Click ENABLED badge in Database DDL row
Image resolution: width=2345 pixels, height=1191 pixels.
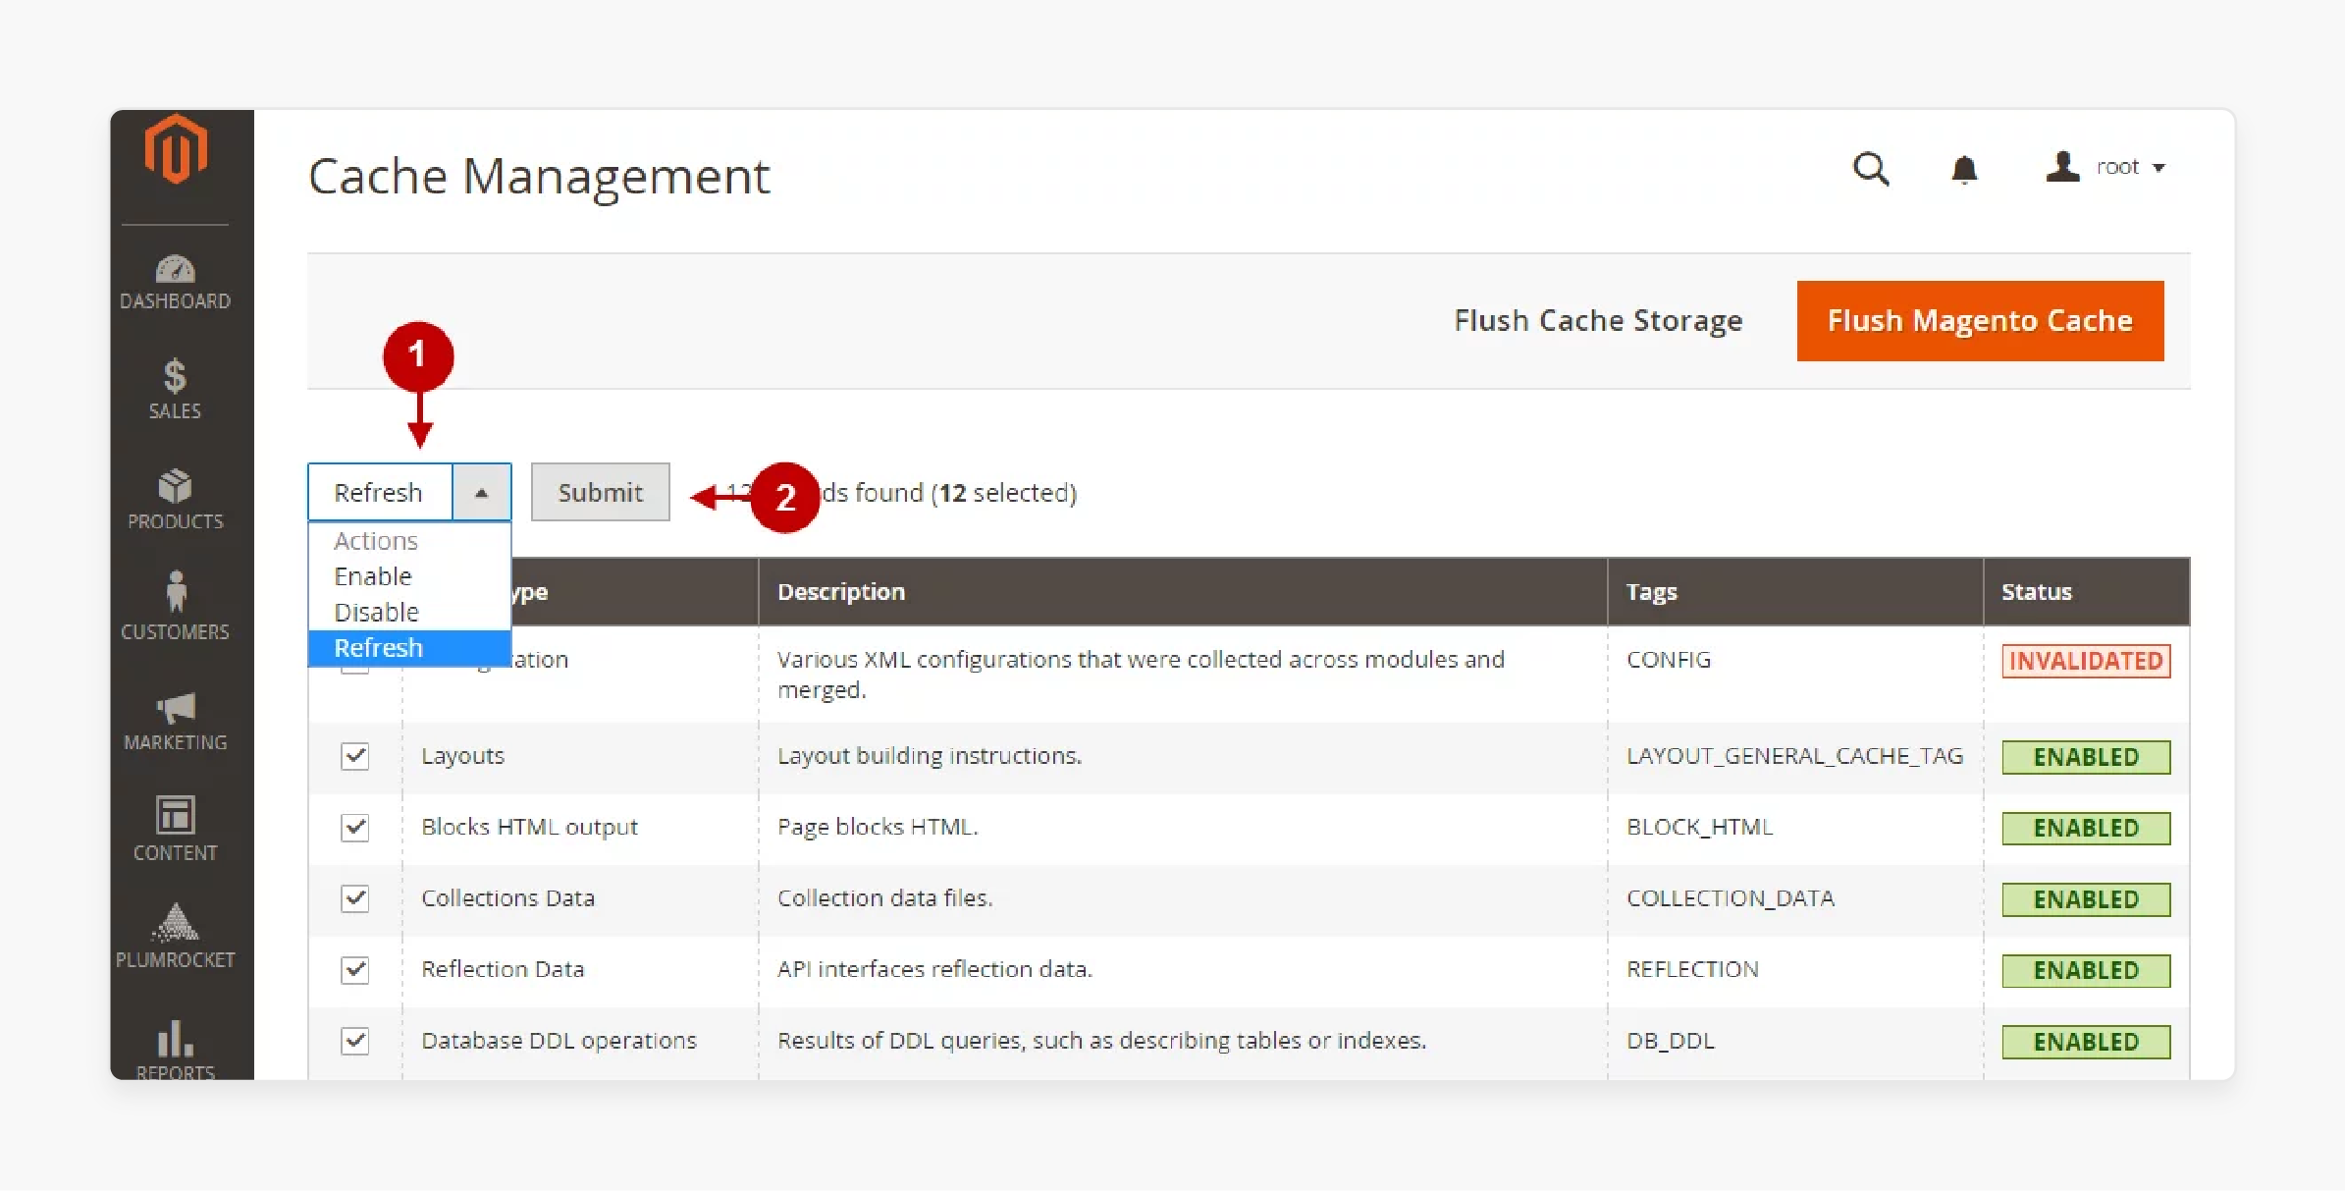(2086, 1043)
